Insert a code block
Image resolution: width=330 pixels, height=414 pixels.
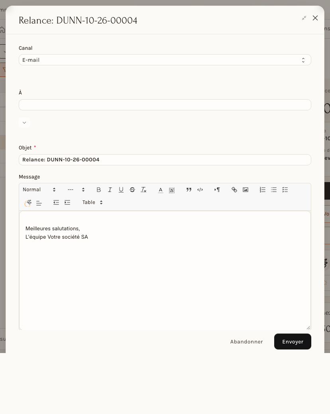point(200,190)
